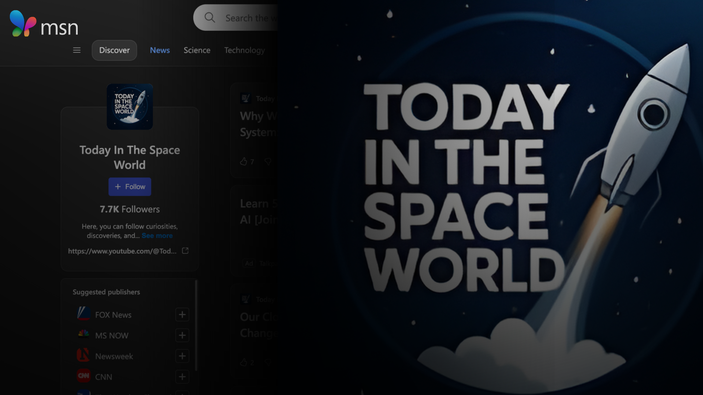Switch to the News tab
The image size is (703, 395).
point(160,50)
